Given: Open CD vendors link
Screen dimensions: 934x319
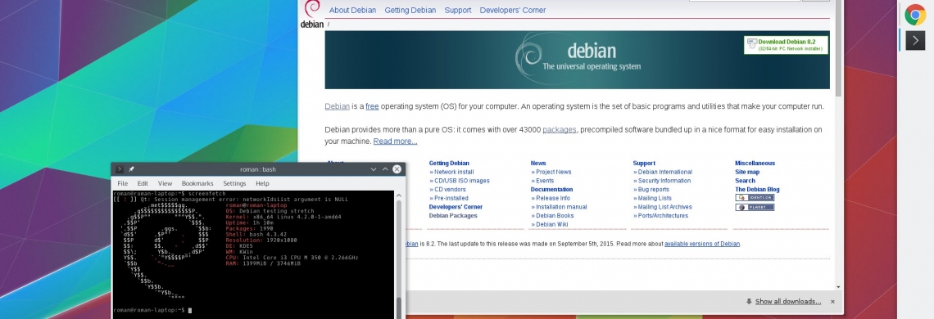Looking at the screenshot, I should point(450,189).
